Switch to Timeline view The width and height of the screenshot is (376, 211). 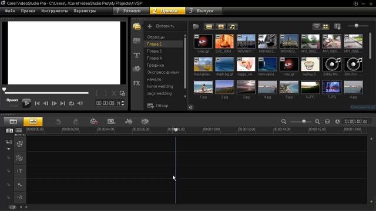(x=33, y=121)
